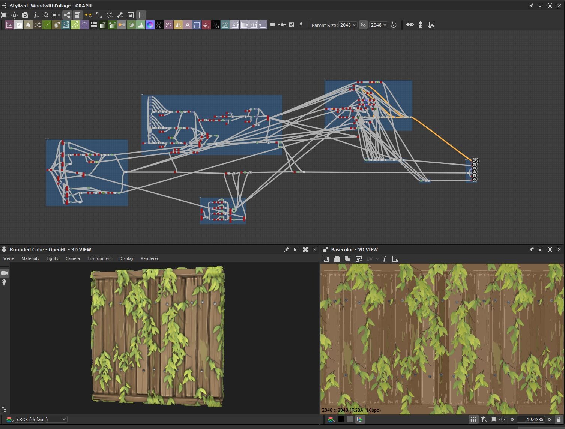
Task: Toggle the link between parent size values
Action: (x=363, y=25)
